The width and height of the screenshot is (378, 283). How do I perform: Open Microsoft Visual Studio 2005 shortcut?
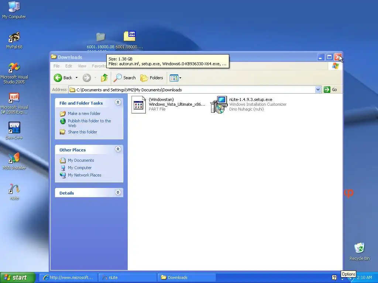point(14,73)
